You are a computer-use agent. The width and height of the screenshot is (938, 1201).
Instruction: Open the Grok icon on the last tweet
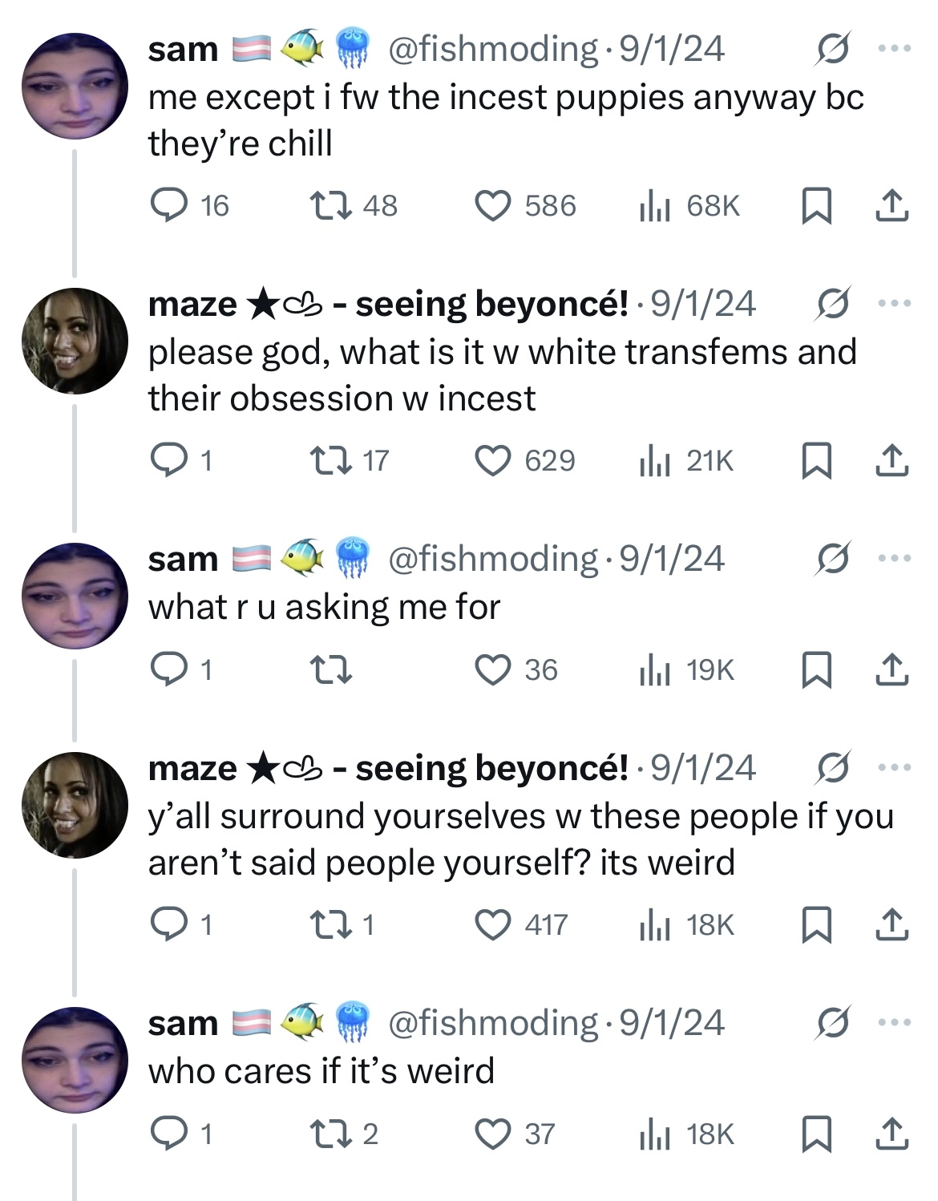pos(832,1023)
